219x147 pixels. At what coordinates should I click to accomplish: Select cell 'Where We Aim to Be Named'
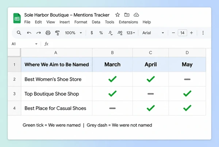pos(57,64)
